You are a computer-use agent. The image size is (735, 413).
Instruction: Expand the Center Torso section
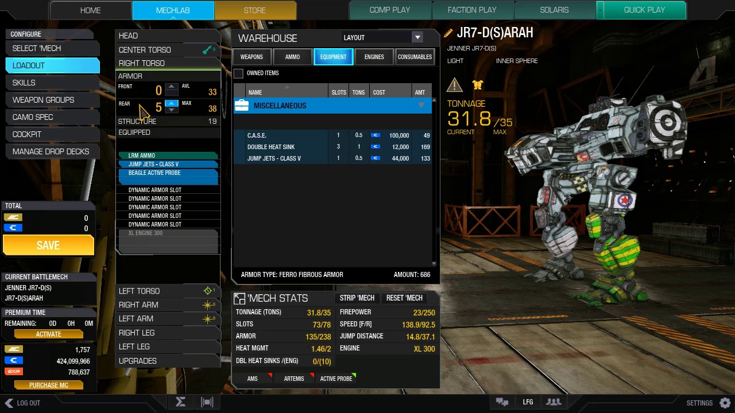(x=168, y=50)
